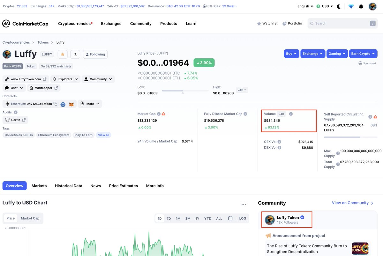The image size is (383, 256).
Task: Open the Earn Crypto dropdown button
Action: coord(363,54)
